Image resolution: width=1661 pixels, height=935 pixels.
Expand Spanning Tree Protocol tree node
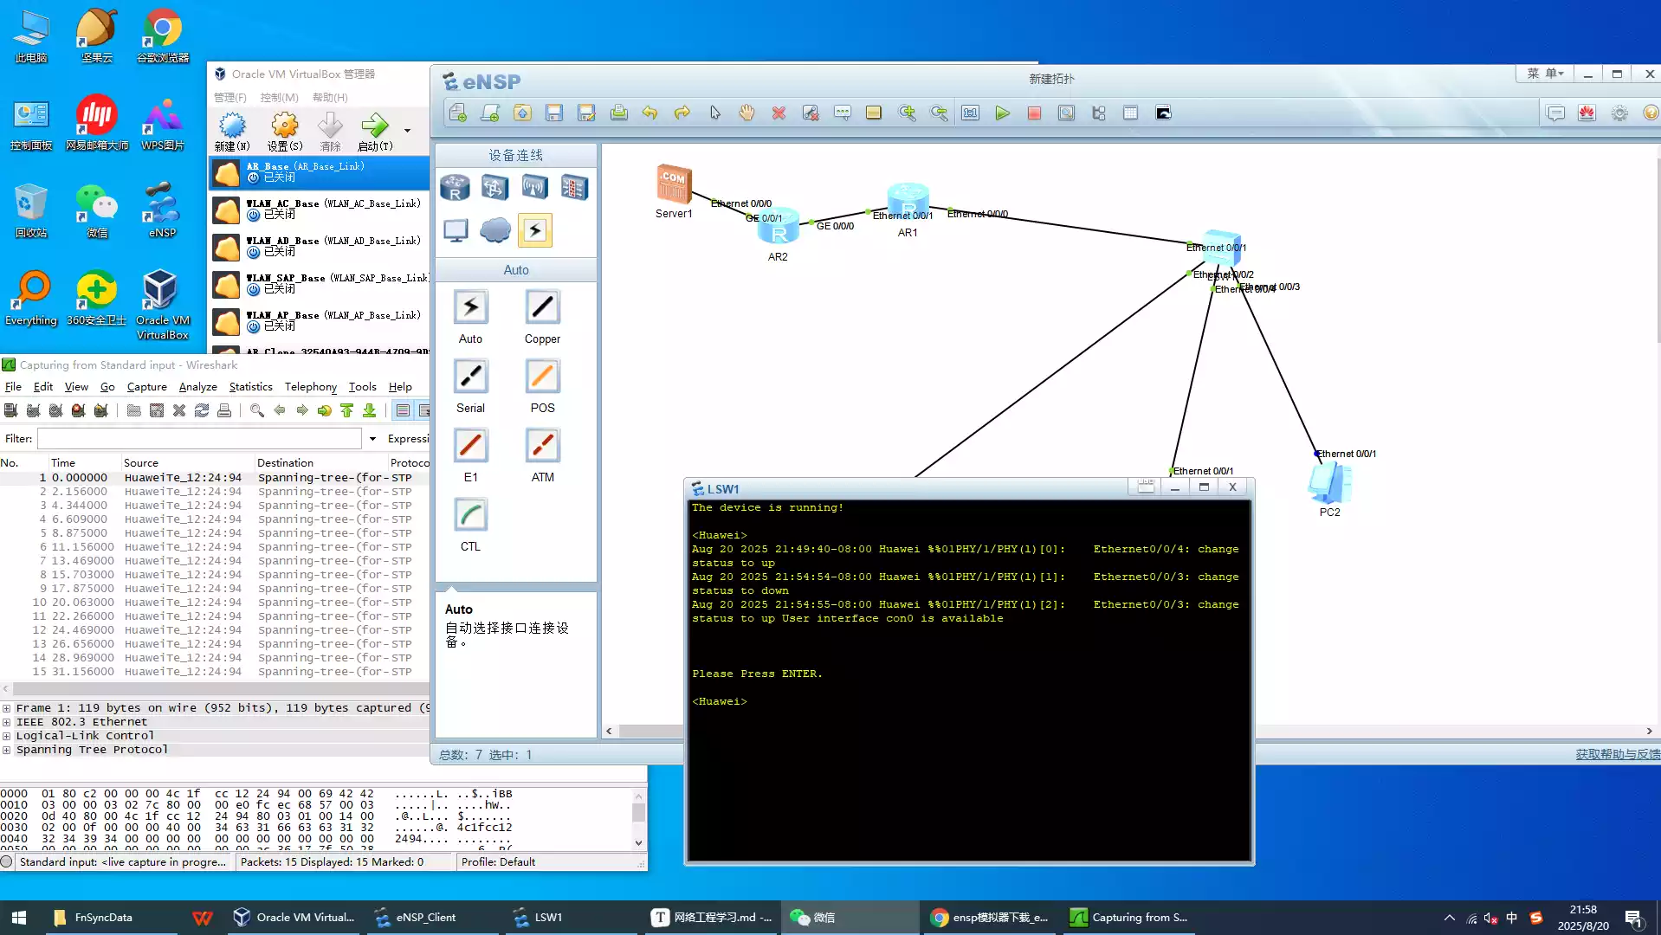coord(7,750)
